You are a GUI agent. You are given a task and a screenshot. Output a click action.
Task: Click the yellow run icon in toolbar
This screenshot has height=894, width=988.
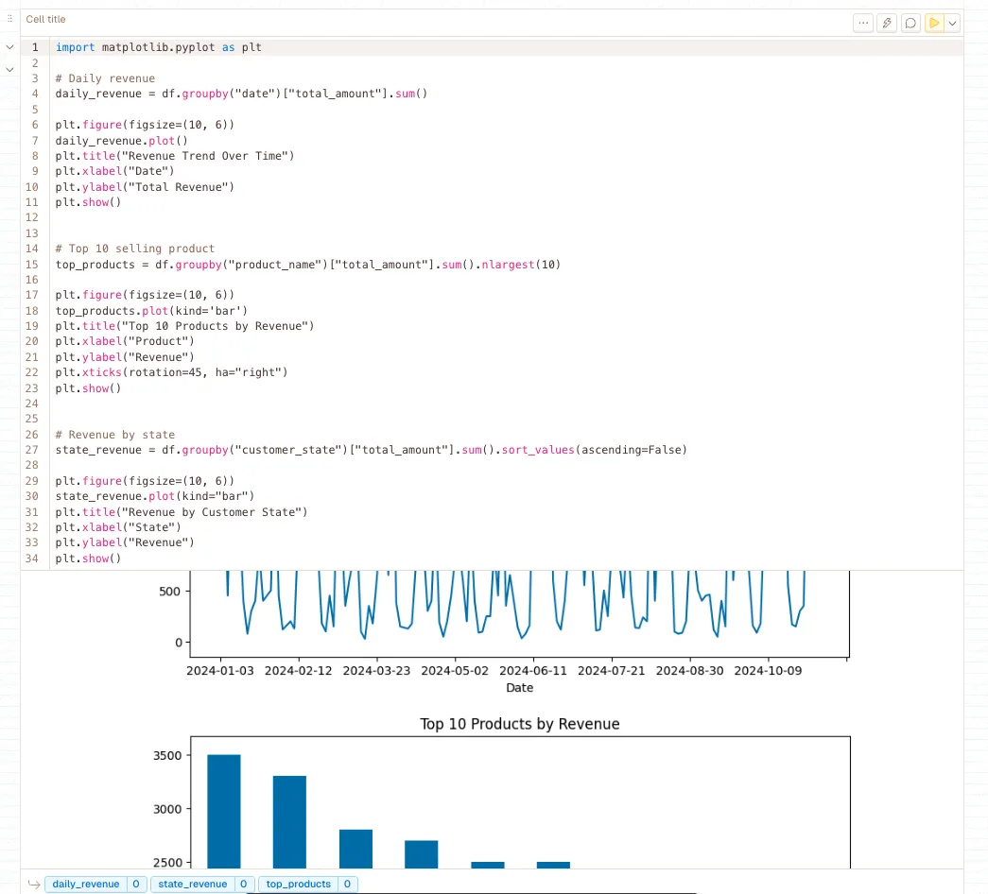point(934,21)
